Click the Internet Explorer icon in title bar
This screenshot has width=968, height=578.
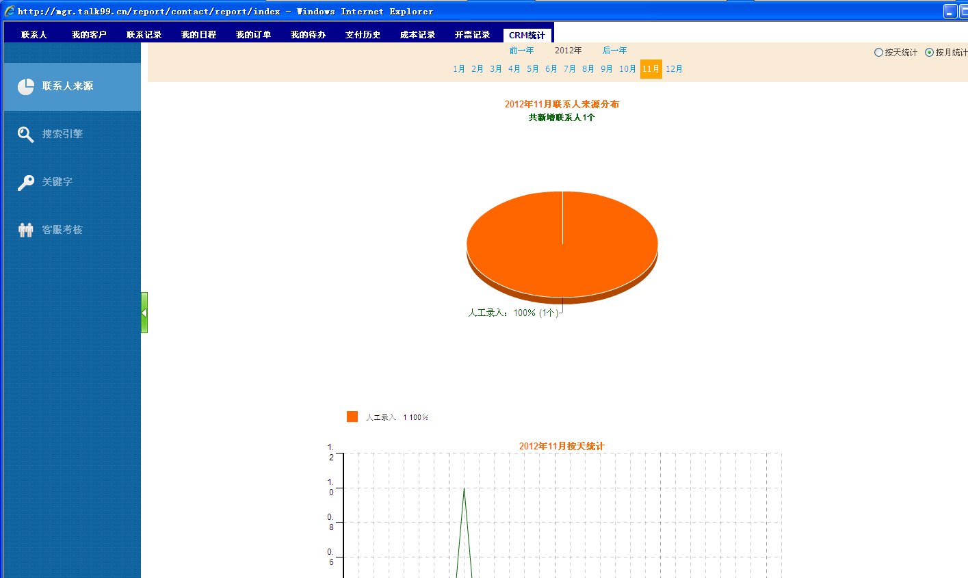(x=10, y=11)
